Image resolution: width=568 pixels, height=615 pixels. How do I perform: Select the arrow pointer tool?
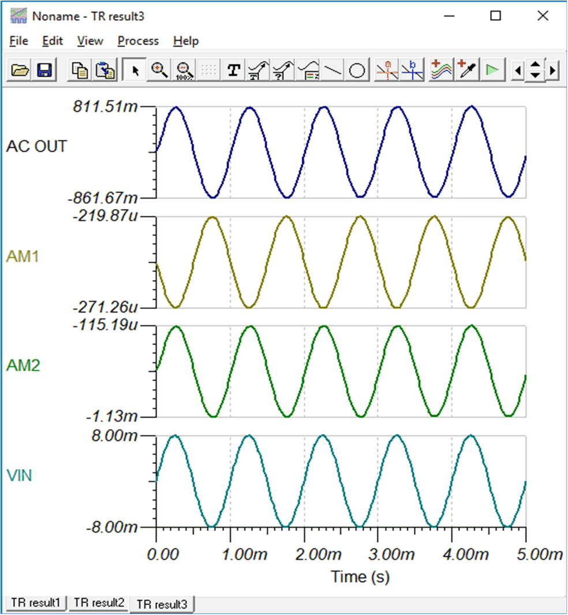tap(136, 70)
